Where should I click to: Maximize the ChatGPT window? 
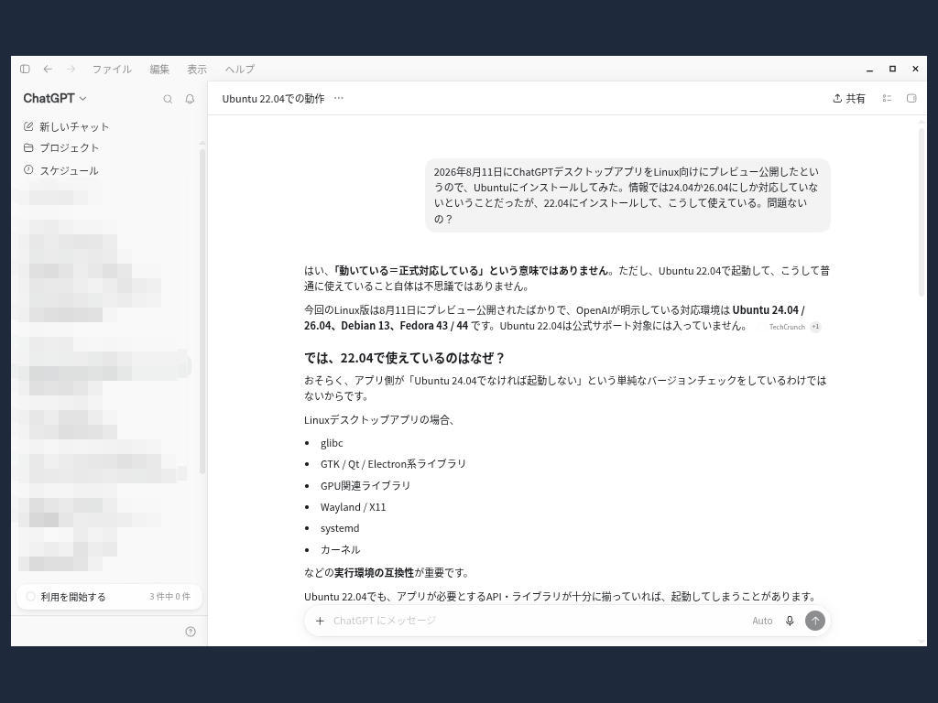tap(892, 69)
